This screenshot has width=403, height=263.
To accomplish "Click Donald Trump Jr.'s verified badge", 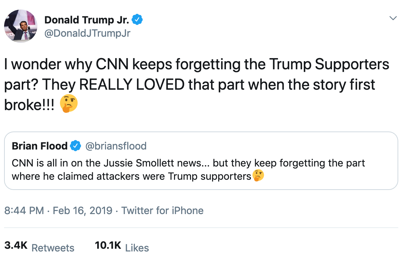I will pyautogui.click(x=137, y=20).
